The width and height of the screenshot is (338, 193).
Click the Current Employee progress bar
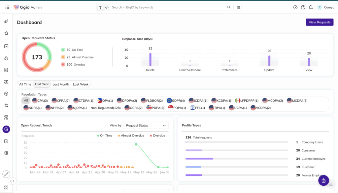[237, 159]
